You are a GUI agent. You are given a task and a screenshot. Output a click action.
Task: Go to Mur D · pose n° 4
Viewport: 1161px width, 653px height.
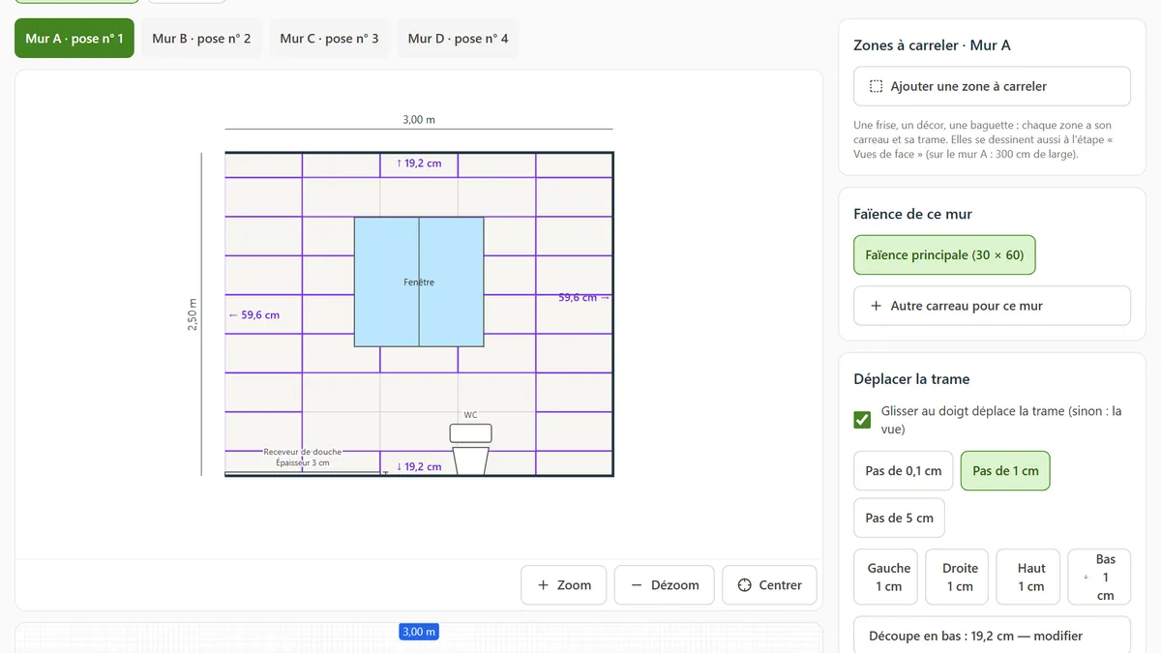(458, 39)
